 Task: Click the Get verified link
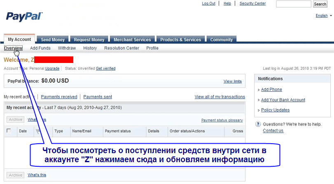(x=106, y=68)
